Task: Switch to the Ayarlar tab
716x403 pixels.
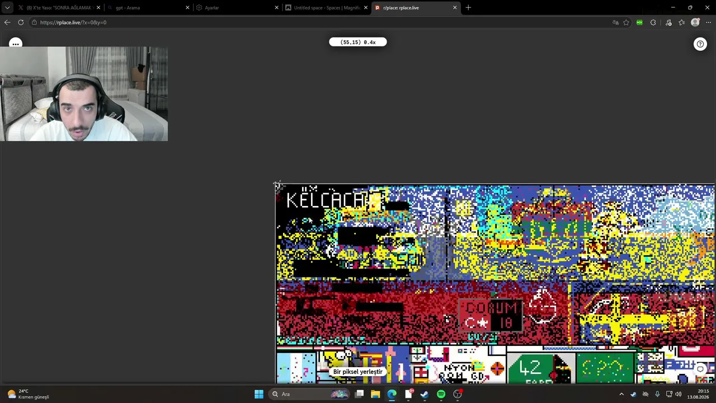Action: coord(237,8)
